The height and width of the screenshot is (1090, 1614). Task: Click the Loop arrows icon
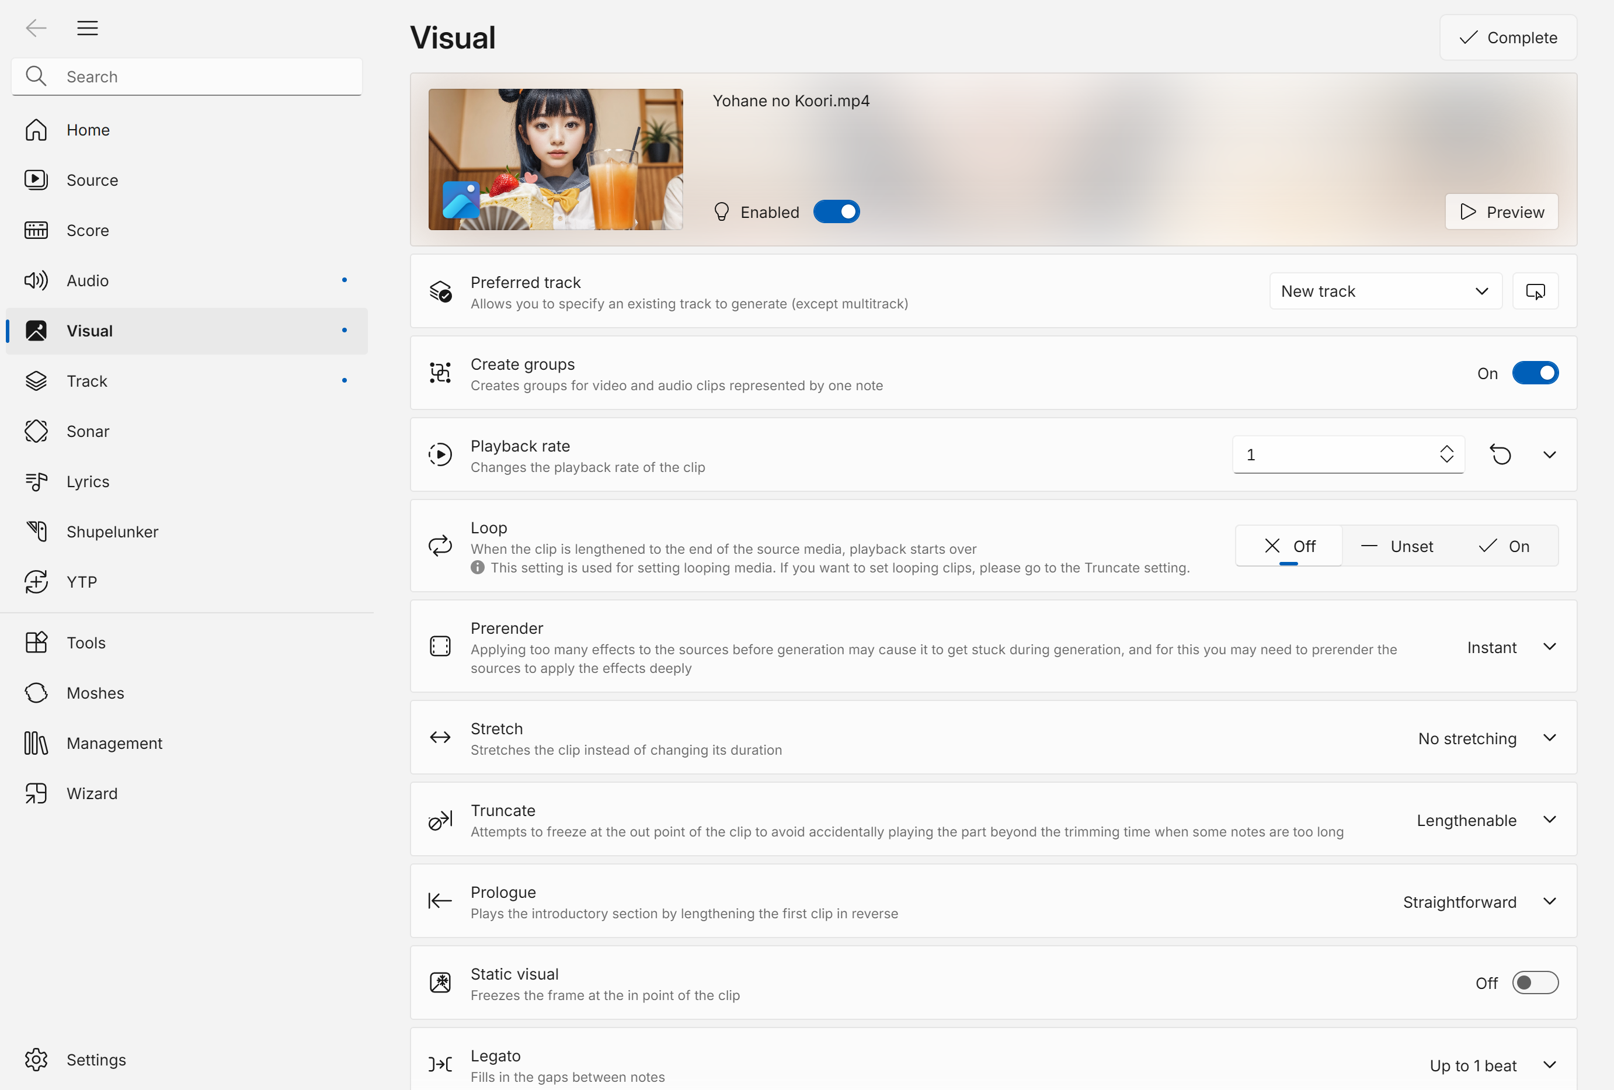click(440, 546)
